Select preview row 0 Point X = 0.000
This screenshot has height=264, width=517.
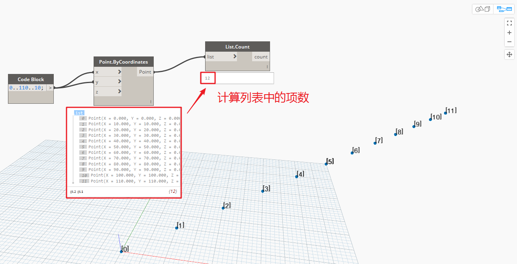click(x=129, y=118)
